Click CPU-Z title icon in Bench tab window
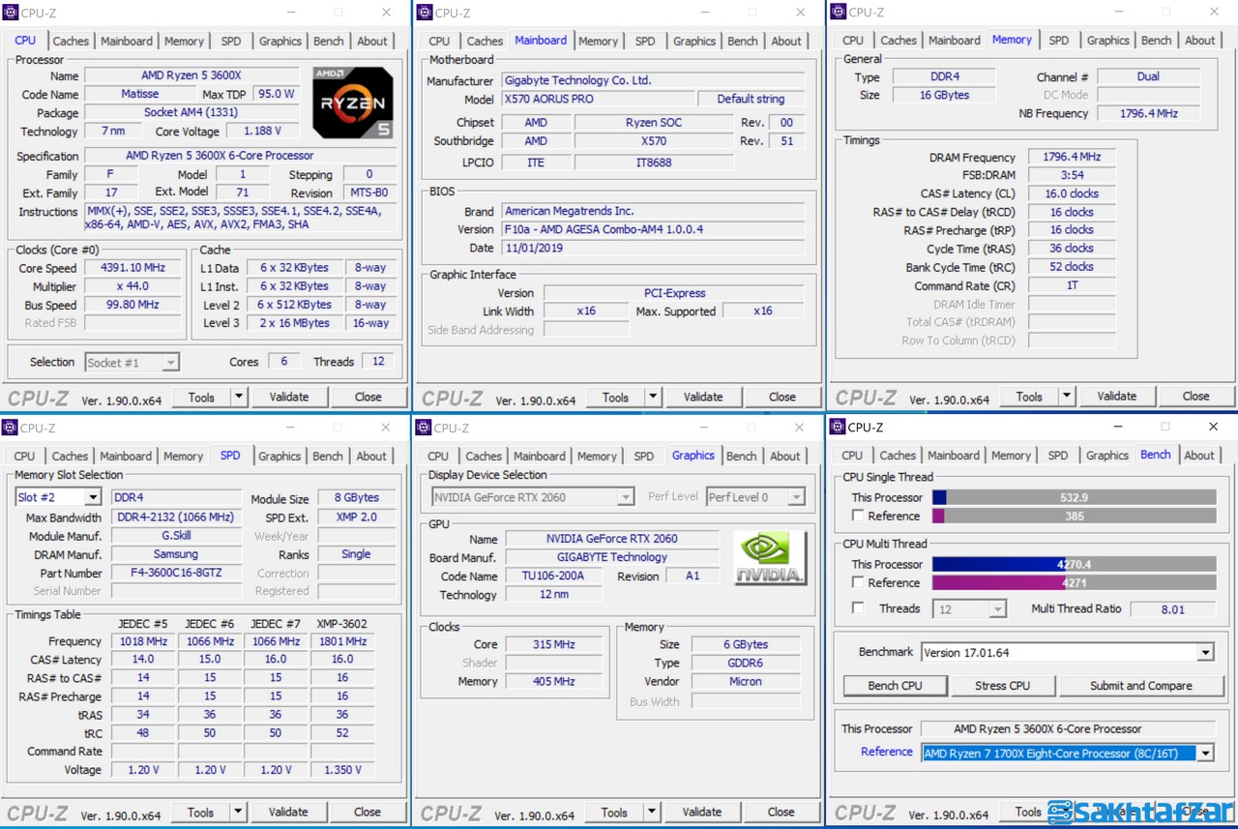1238x829 pixels. (838, 427)
